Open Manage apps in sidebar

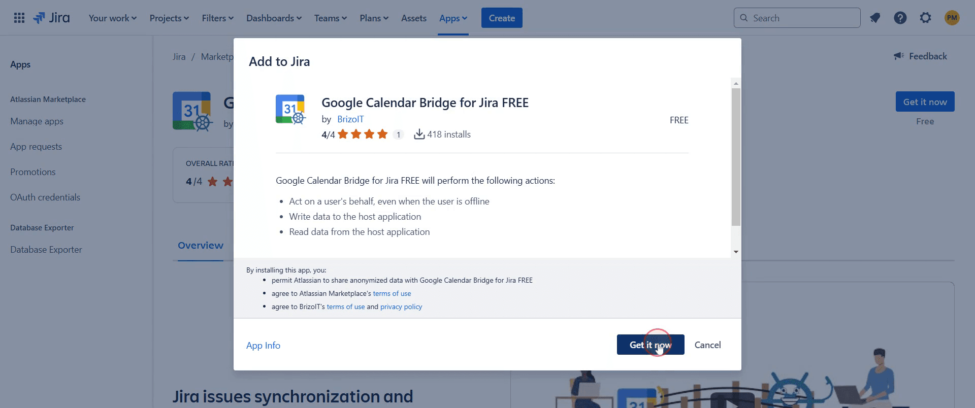(x=37, y=121)
